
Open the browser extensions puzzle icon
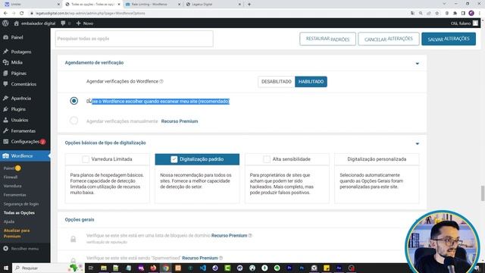(455, 14)
